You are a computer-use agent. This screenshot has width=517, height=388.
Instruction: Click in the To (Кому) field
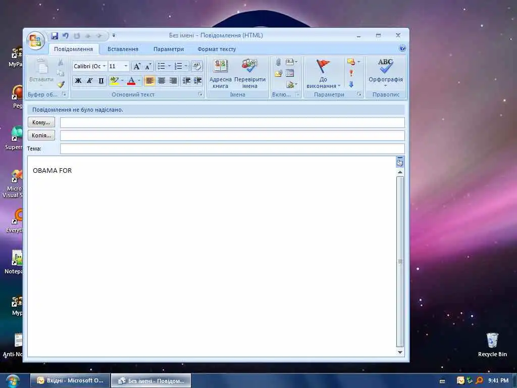[232, 122]
